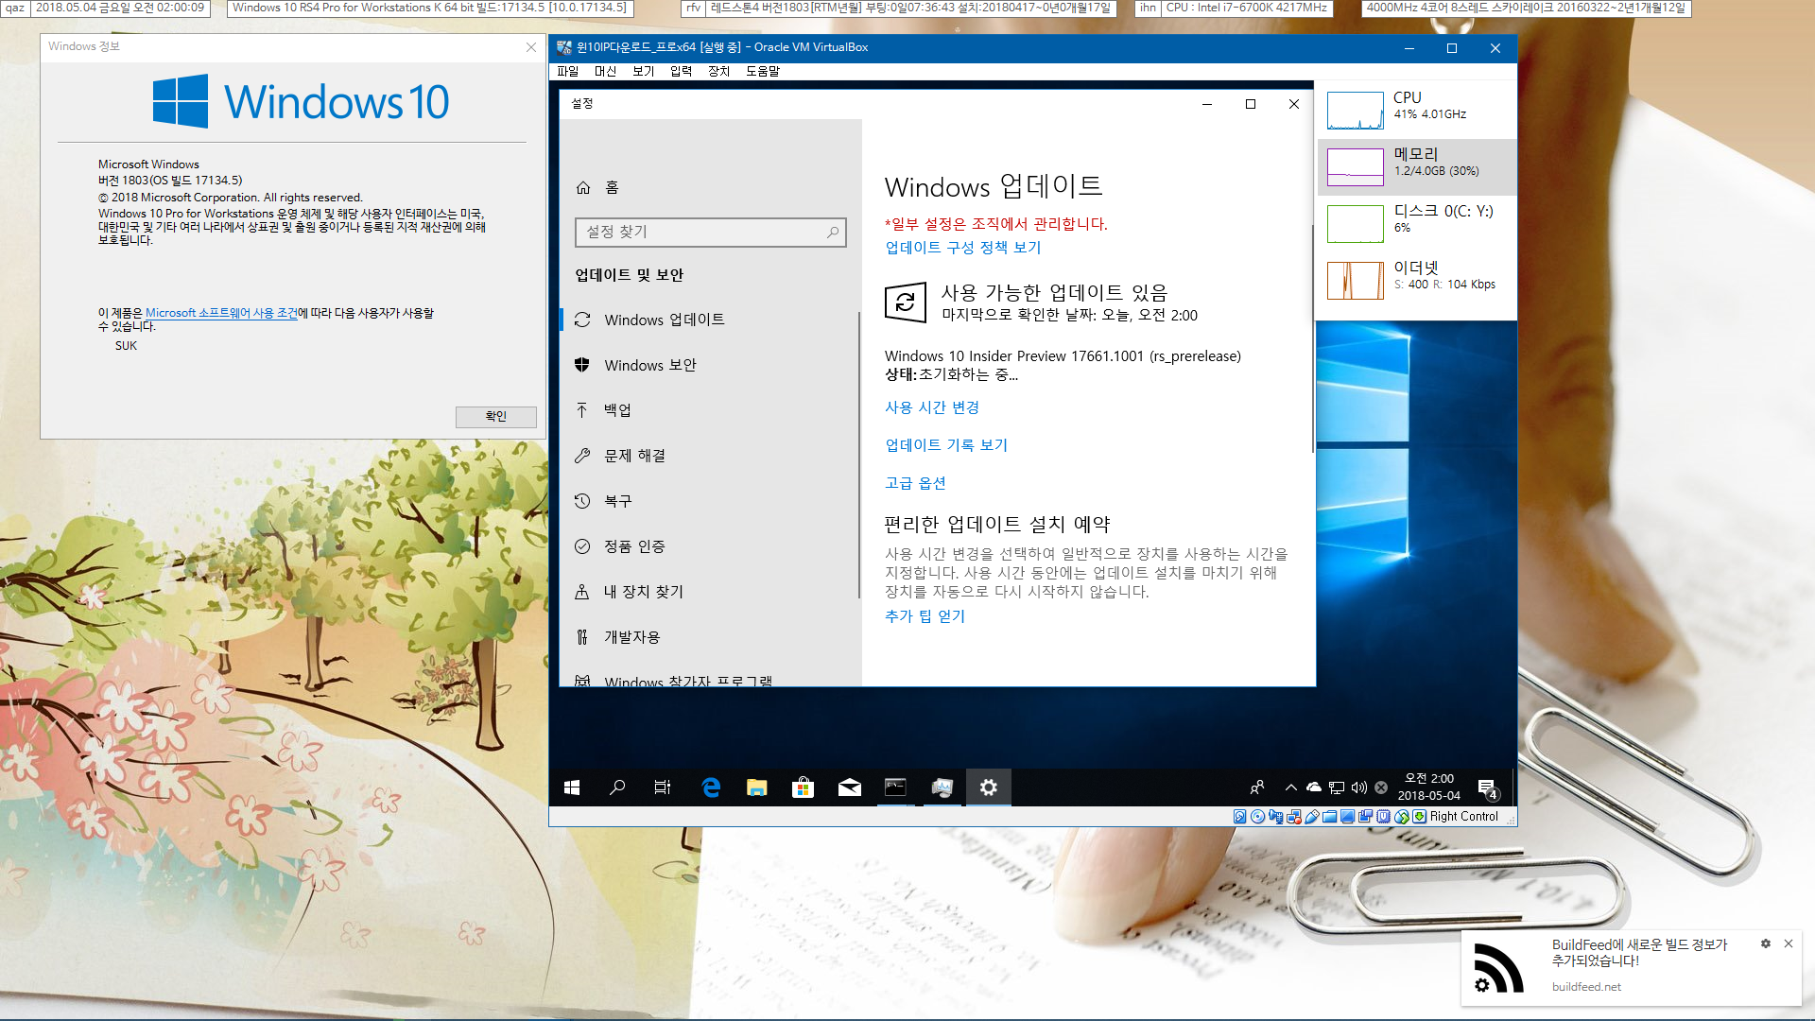Image resolution: width=1815 pixels, height=1021 pixels.
Task: Select 디스크 0 performance graph tile
Action: click(x=1417, y=224)
